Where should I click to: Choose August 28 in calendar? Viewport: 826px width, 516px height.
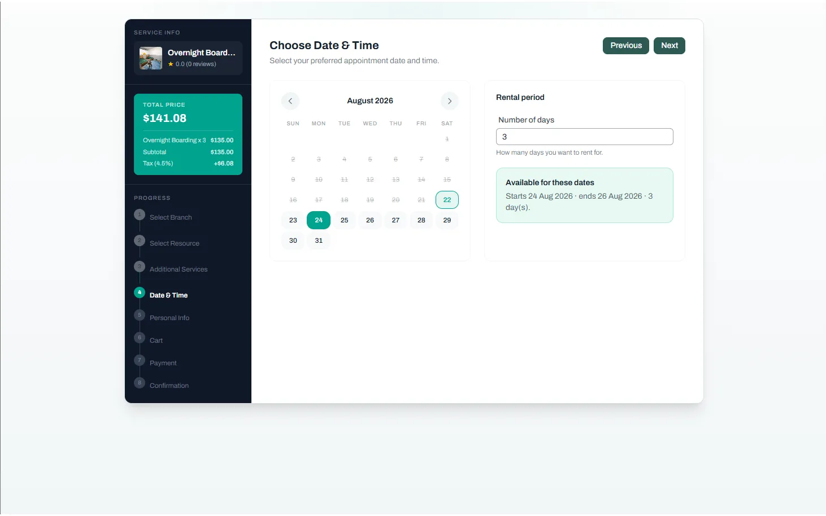pyautogui.click(x=421, y=220)
